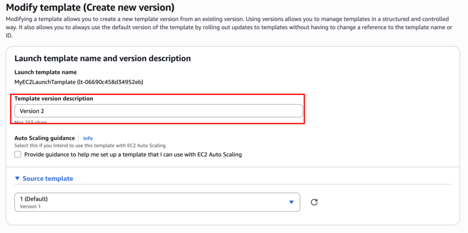The height and width of the screenshot is (233, 468).
Task: Click the refresh icon beside source template dropdown
Action: coord(314,202)
